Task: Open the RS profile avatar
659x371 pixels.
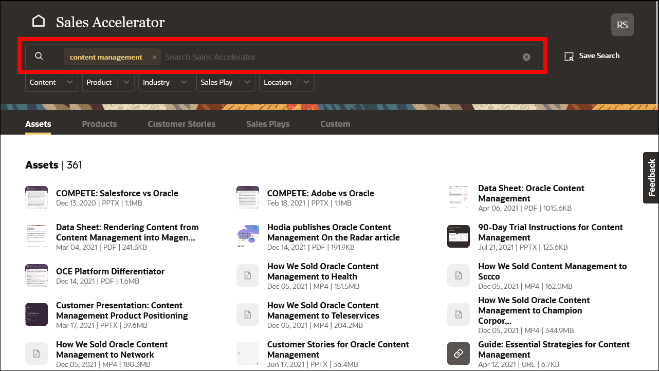Action: pyautogui.click(x=622, y=24)
